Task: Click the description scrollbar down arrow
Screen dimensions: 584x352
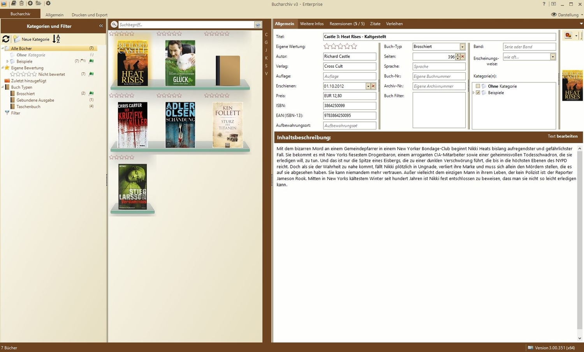Action: [x=580, y=338]
